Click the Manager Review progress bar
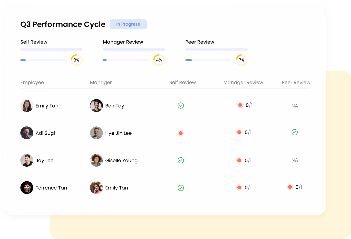The height and width of the screenshot is (239, 351). (126, 60)
